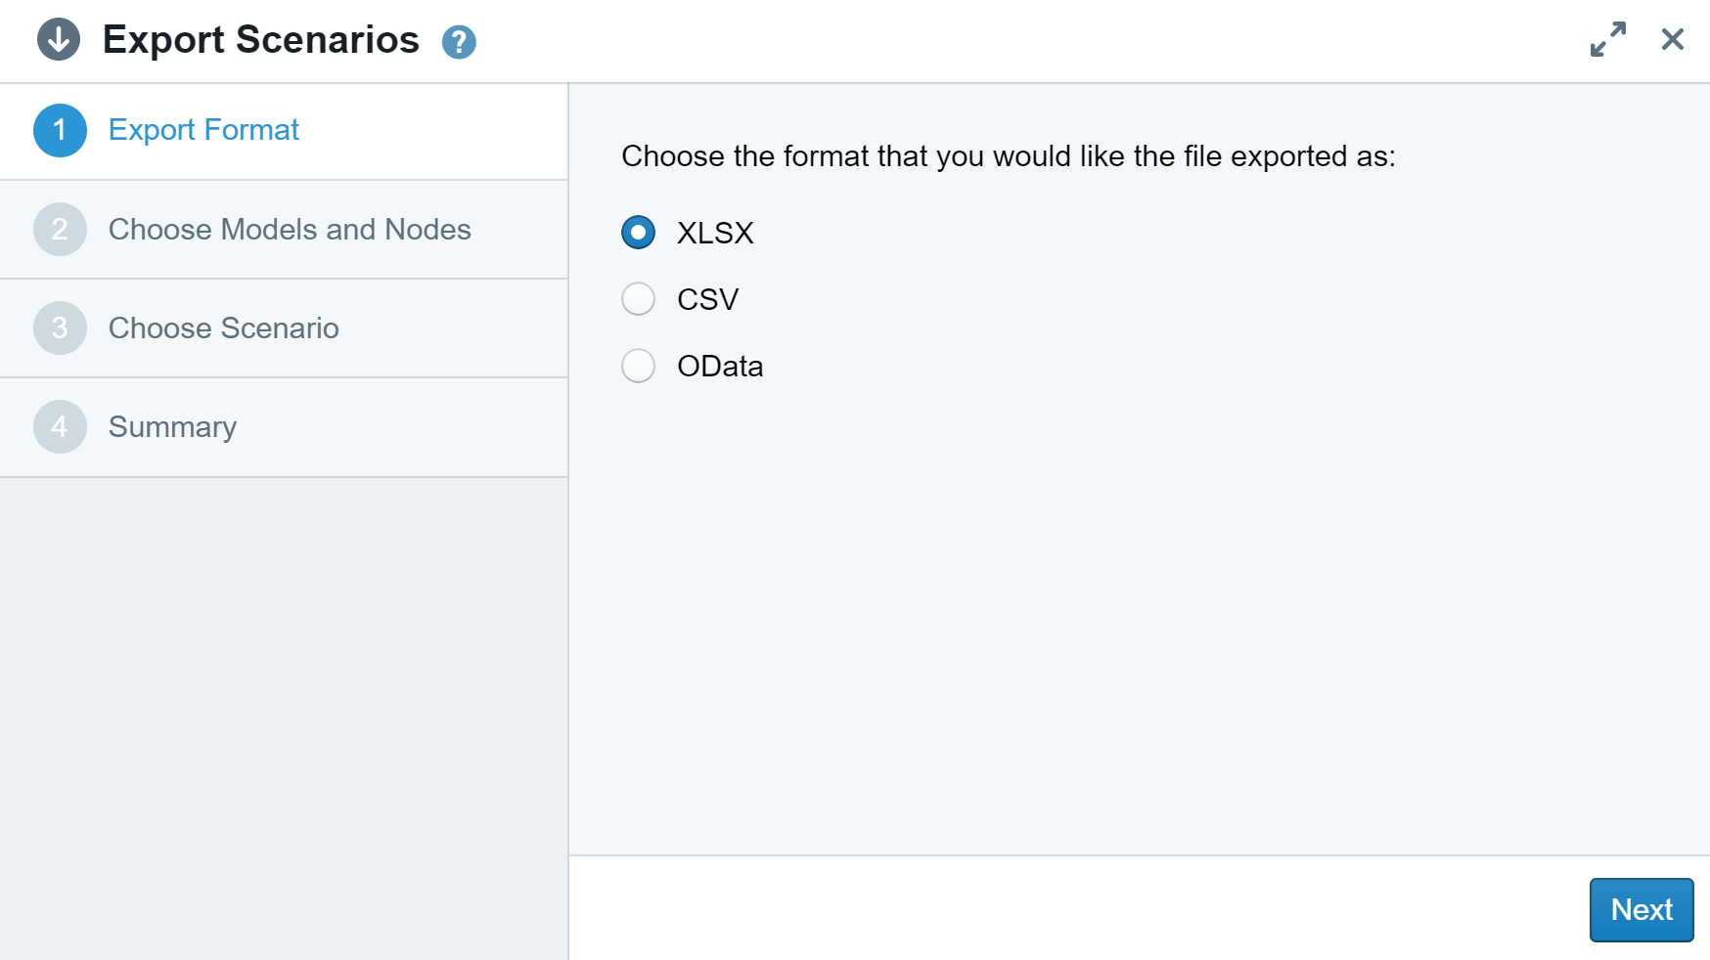This screenshot has width=1710, height=960.
Task: Click the OData option label text
Action: click(x=720, y=366)
